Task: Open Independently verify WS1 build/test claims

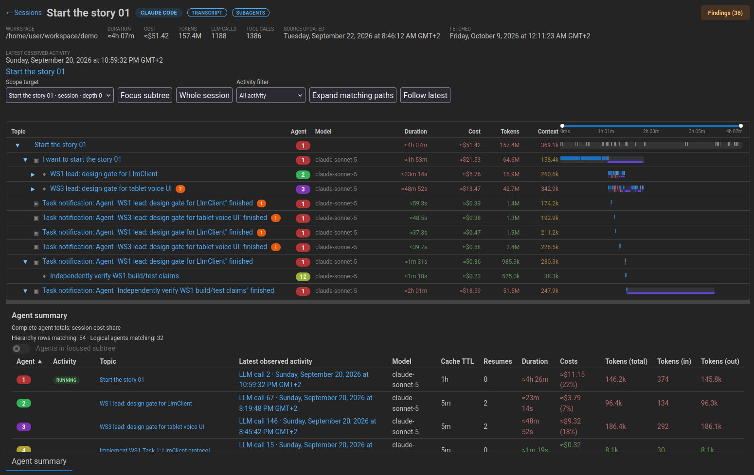Action: coord(114,276)
